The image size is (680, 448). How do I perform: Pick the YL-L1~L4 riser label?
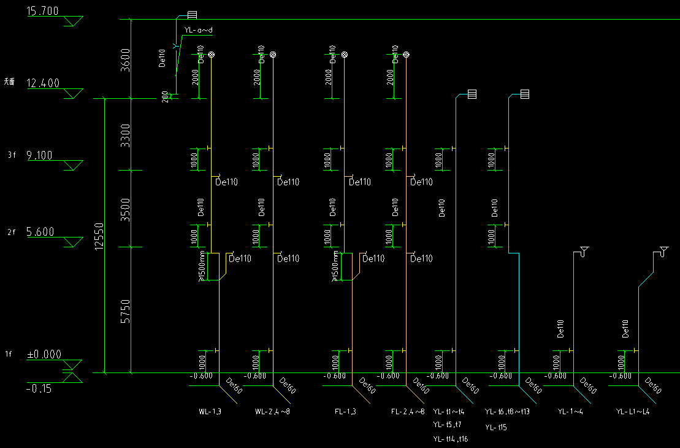[x=632, y=411]
